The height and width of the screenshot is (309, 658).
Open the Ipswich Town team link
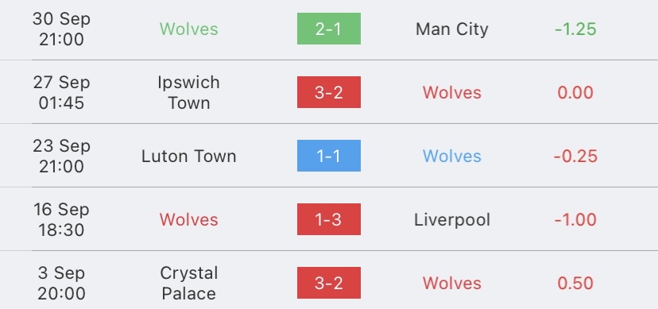coord(189,93)
